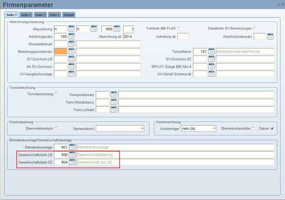Click Betriebratsumlage code field 901

tap(61, 147)
